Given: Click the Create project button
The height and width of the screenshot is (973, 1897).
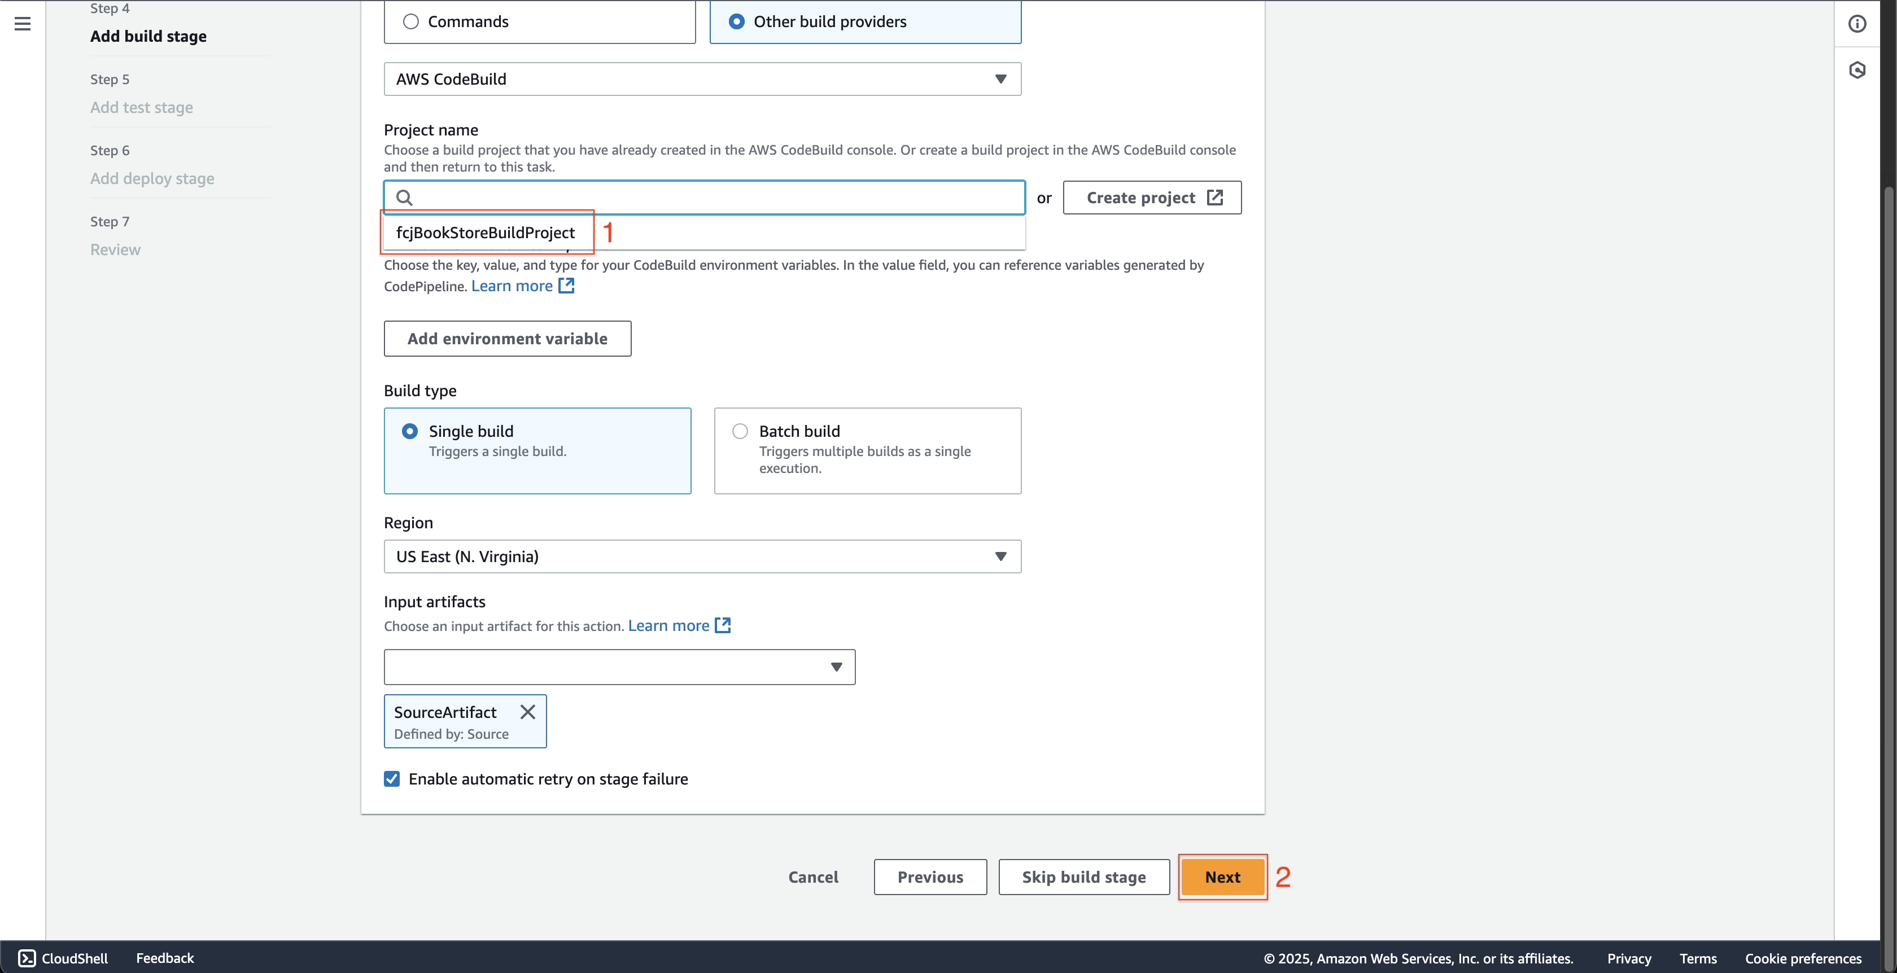Looking at the screenshot, I should pyautogui.click(x=1152, y=197).
